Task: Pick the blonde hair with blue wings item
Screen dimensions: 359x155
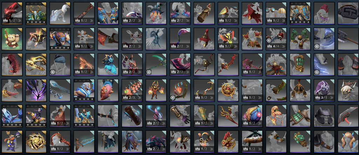Action: coord(348,141)
